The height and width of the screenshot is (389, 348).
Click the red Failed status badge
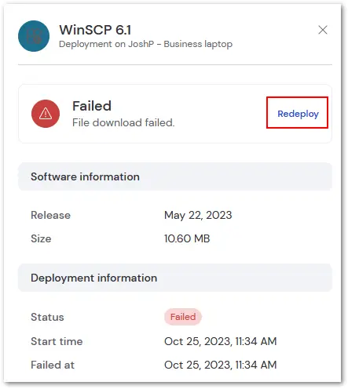coord(183,317)
